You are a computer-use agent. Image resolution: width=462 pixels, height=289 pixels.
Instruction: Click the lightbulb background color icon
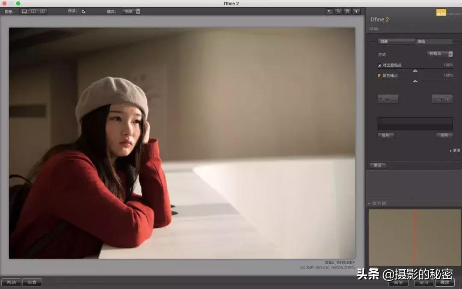tap(356, 12)
